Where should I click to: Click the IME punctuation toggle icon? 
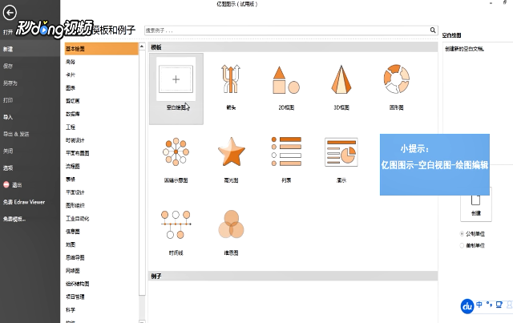[489, 305]
